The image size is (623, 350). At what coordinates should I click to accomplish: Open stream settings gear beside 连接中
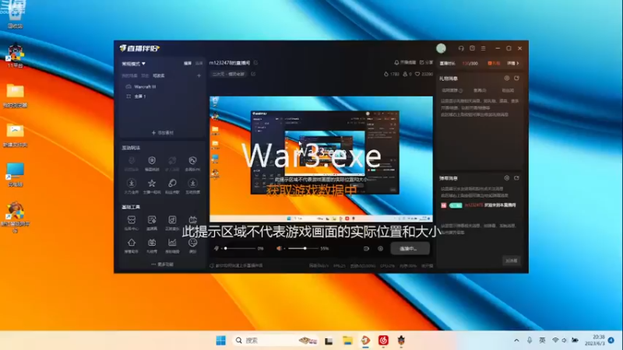(380, 248)
